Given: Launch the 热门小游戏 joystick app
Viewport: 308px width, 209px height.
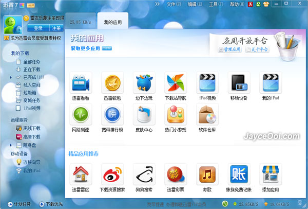Looking at the screenshot, I should coord(176,114).
